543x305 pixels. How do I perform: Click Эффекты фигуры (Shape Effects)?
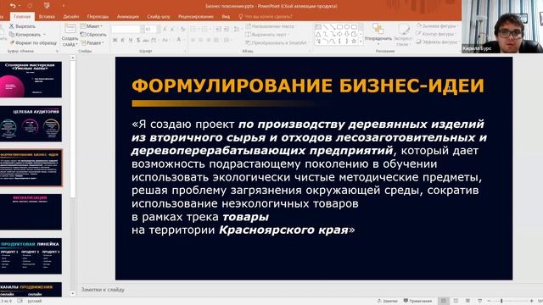click(x=437, y=42)
